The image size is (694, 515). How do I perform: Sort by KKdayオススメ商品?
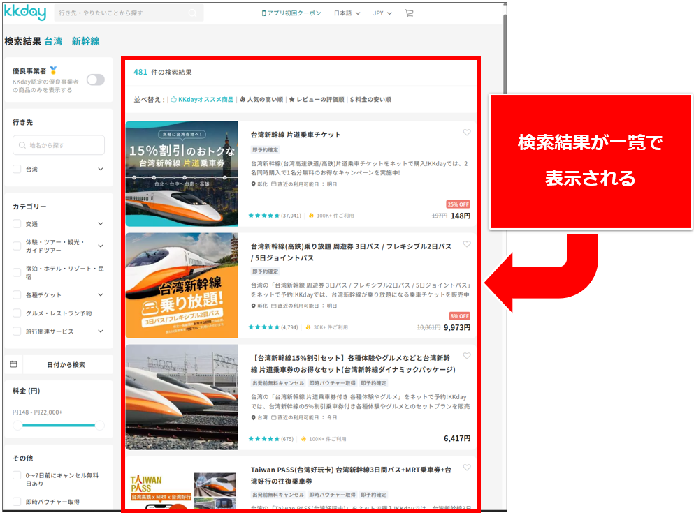pos(202,100)
